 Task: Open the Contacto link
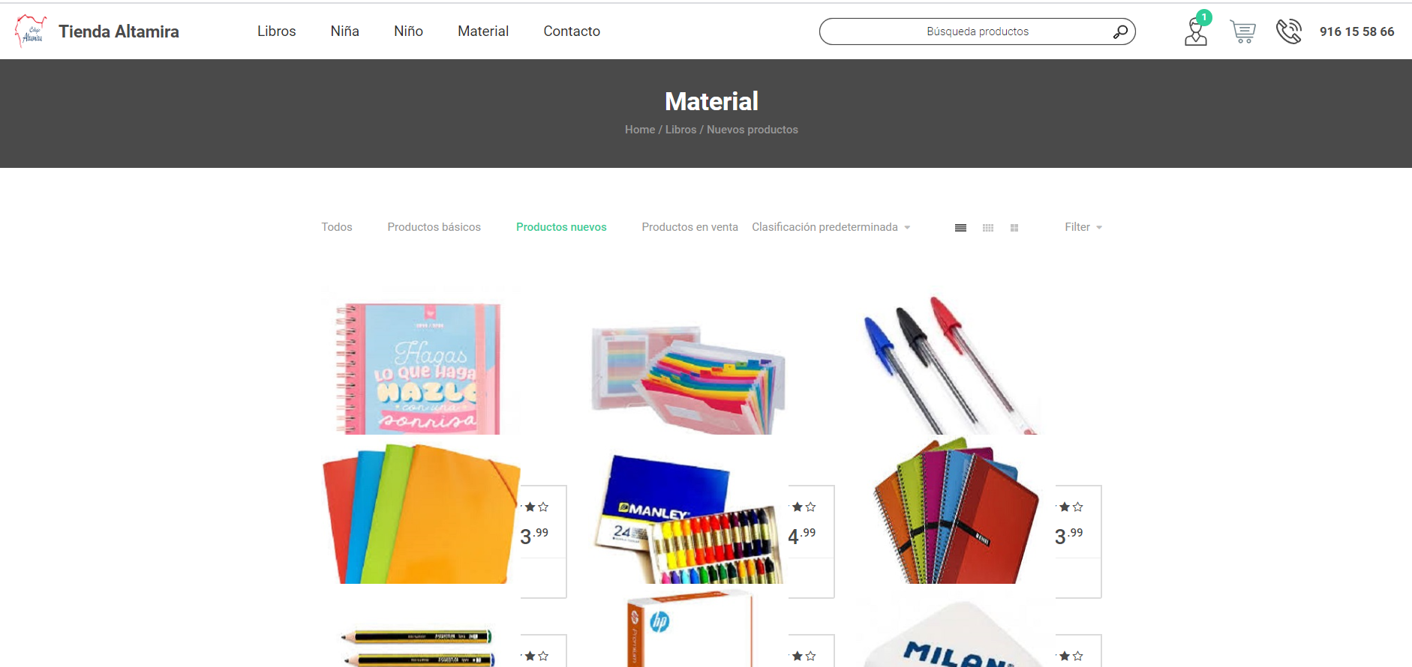(572, 31)
